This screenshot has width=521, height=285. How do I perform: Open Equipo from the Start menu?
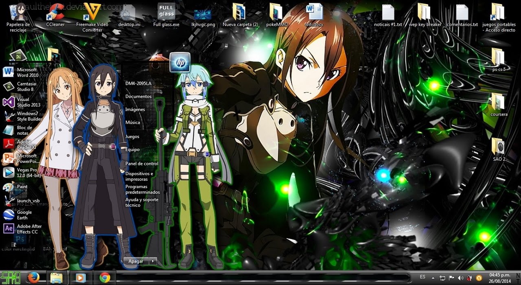point(133,149)
